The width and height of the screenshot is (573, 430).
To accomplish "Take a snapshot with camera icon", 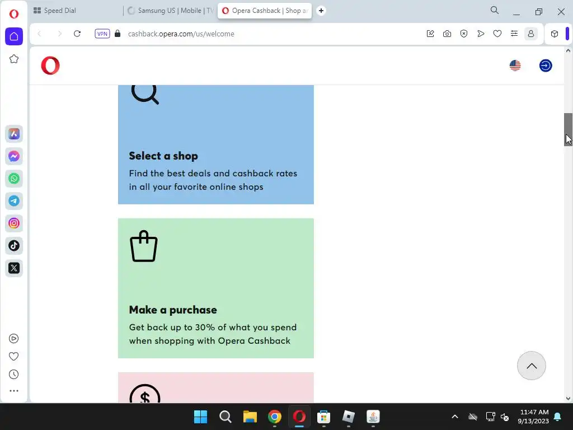I will 447,34.
